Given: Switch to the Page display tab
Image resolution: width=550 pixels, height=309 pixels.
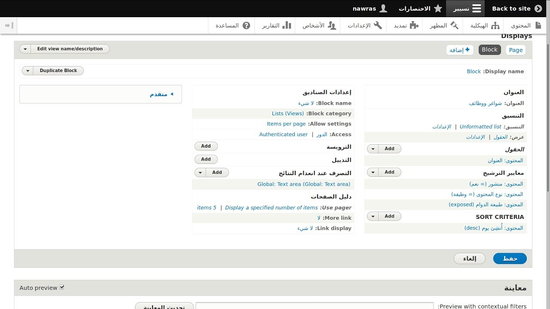Looking at the screenshot, I should tap(516, 50).
